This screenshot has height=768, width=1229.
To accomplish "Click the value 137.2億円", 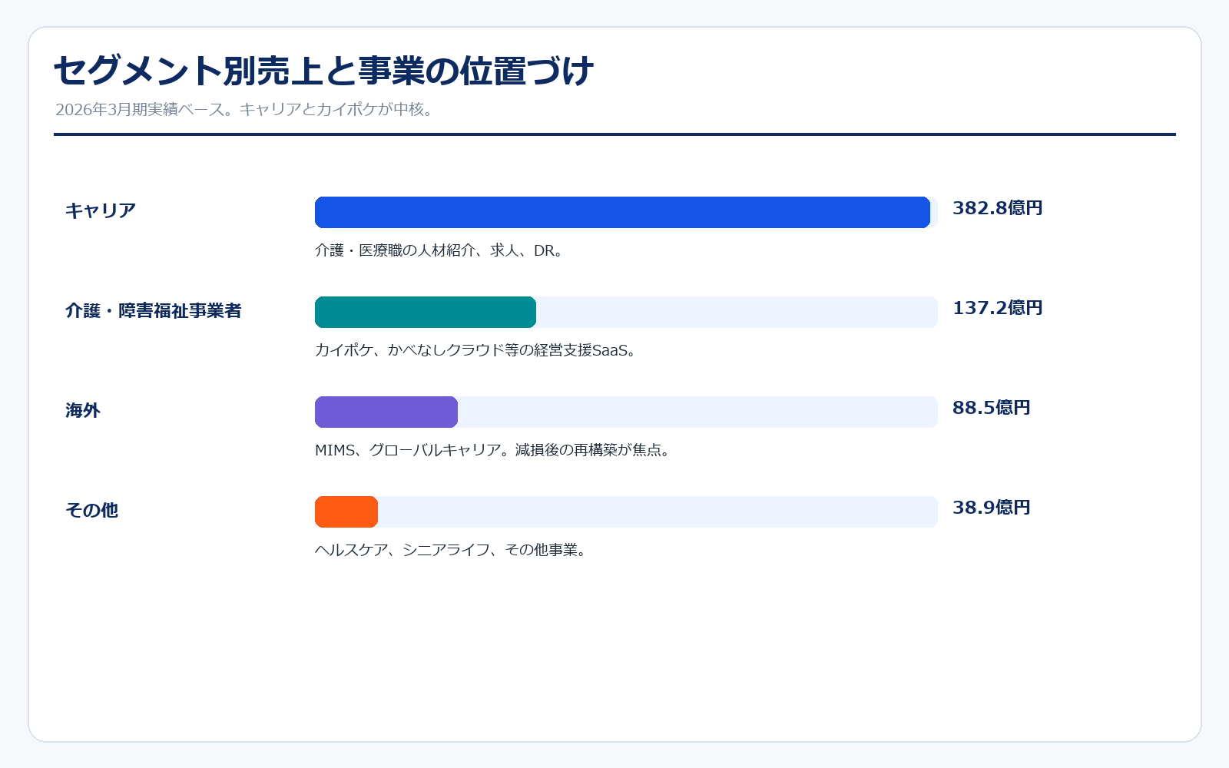I will click(998, 308).
